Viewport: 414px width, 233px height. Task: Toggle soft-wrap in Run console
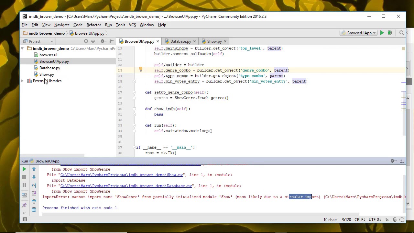click(34, 185)
